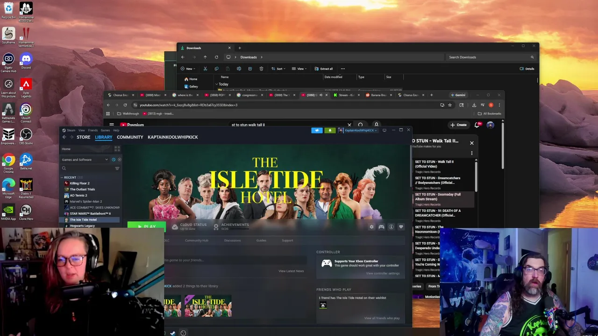598x336 pixels.
Task: Click Chrome address bar URL
Action: tap(188, 105)
